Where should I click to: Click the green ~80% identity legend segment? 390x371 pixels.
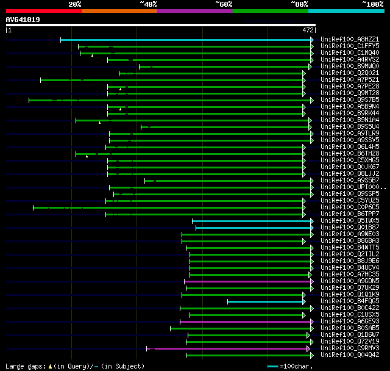271,11
